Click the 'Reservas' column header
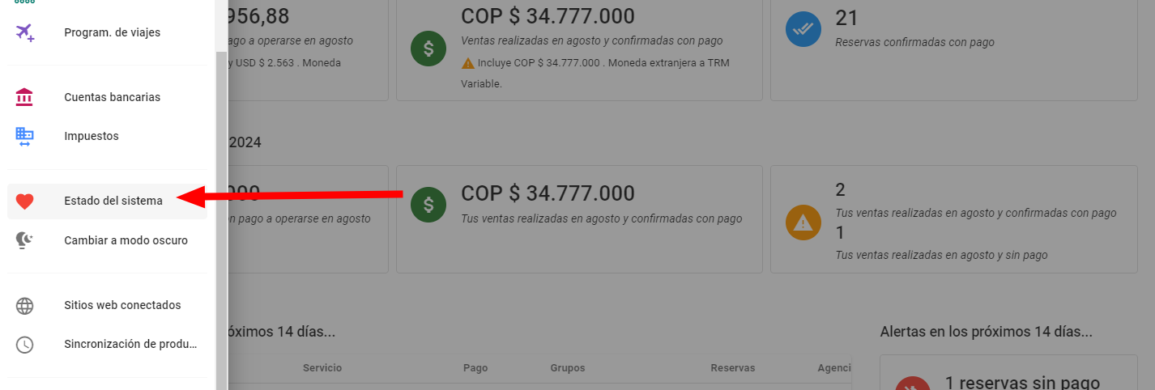The width and height of the screenshot is (1155, 390). click(732, 368)
